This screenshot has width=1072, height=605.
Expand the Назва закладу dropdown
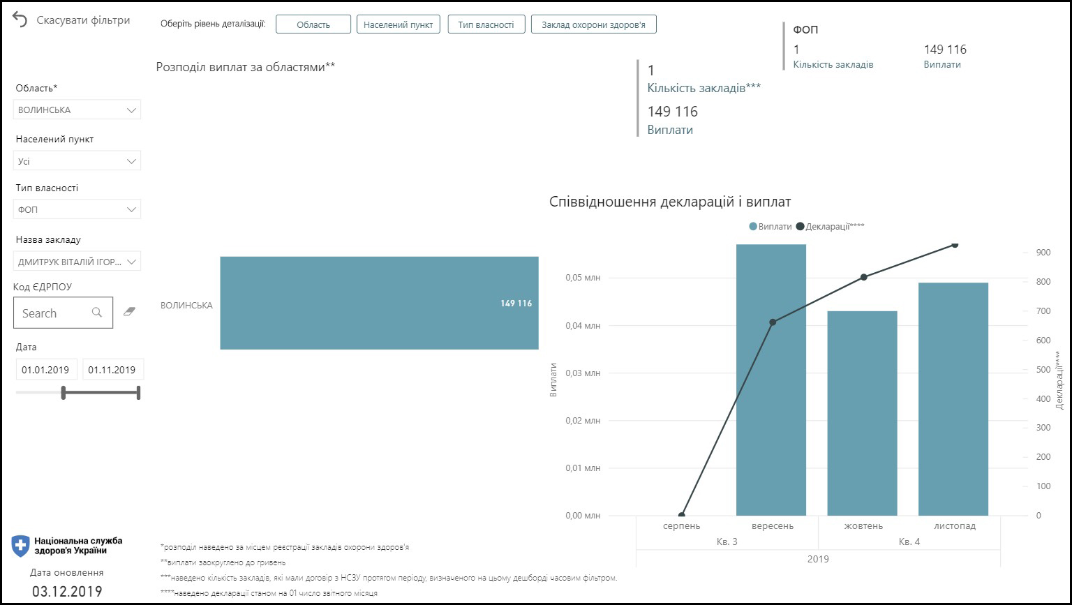click(77, 262)
